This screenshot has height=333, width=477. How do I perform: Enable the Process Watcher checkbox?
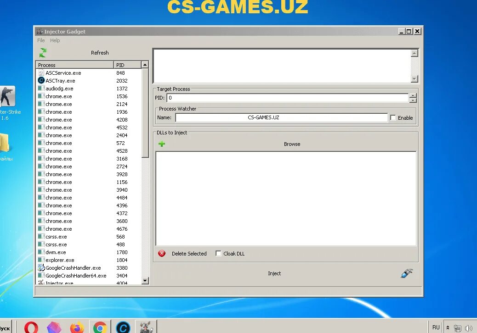coord(393,117)
